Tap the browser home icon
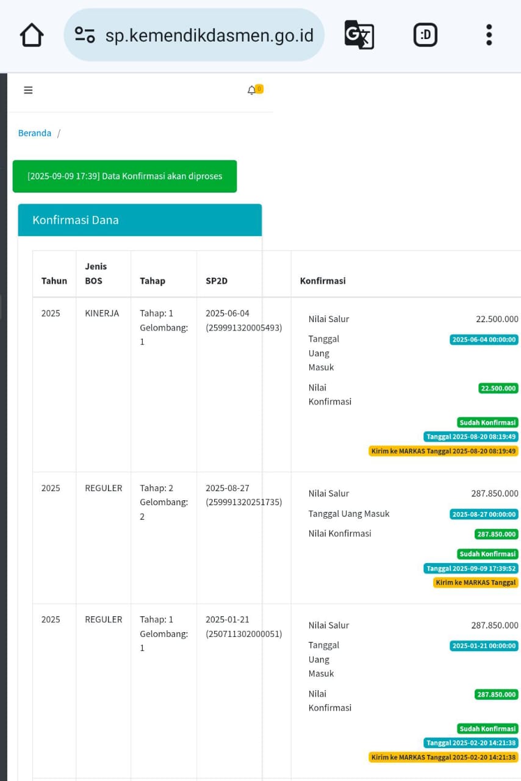 pos(32,35)
